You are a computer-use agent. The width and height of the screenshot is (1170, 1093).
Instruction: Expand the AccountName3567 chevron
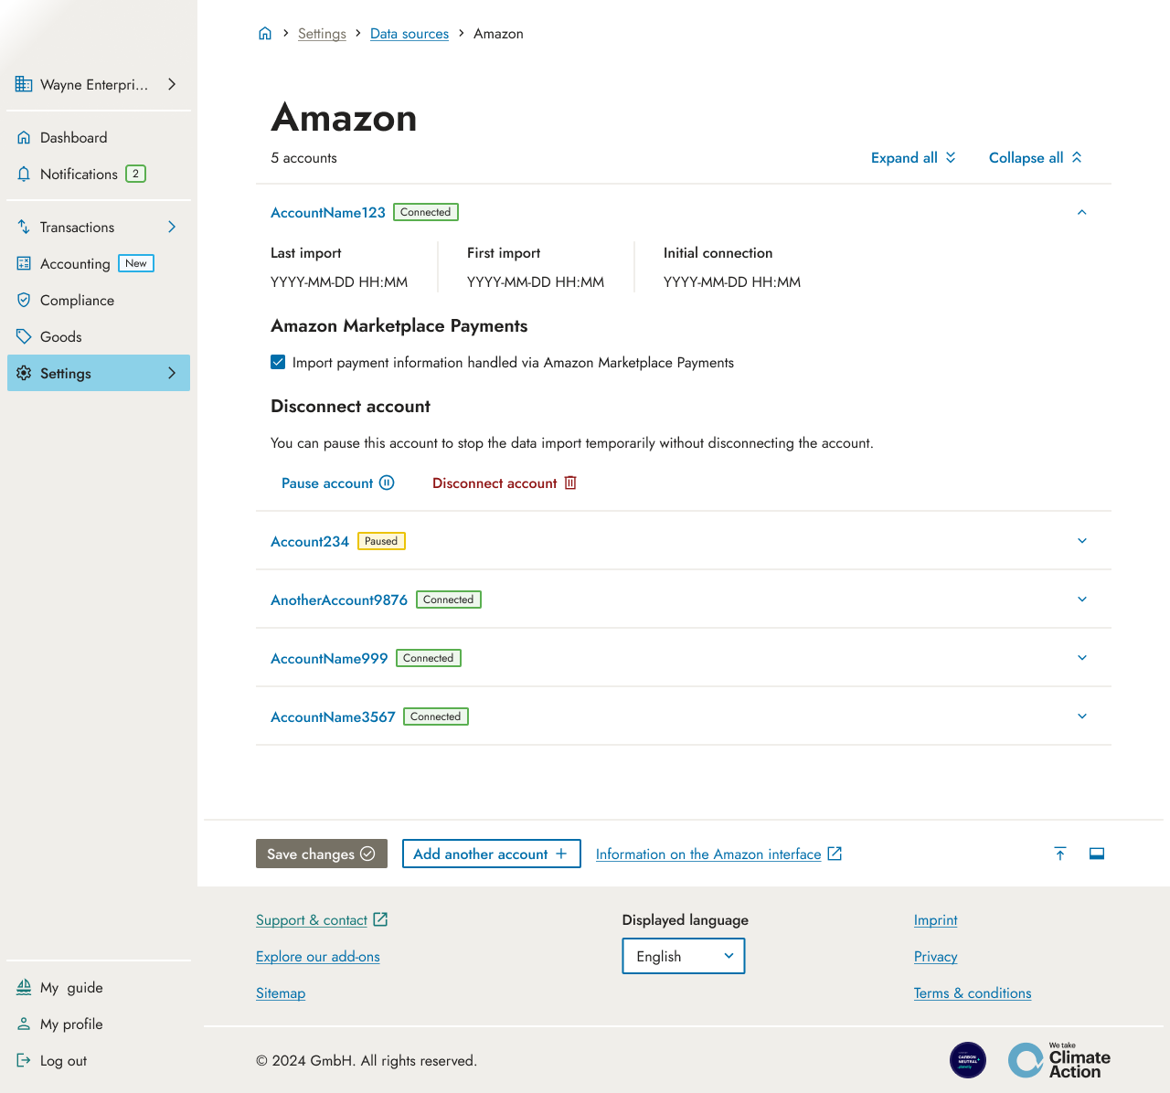[1082, 716]
